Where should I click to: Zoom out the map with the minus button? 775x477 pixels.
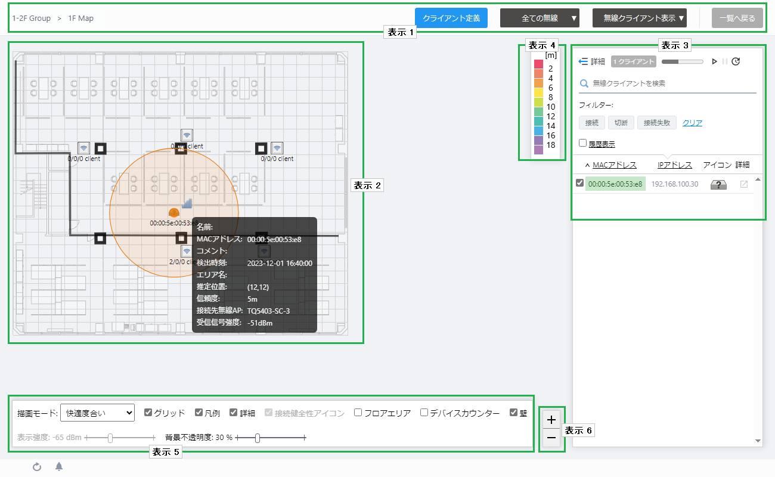[x=551, y=438]
